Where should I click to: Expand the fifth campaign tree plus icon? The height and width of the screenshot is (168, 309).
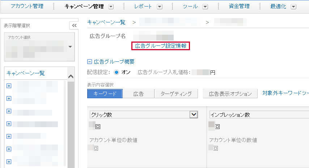pyautogui.click(x=9, y=136)
